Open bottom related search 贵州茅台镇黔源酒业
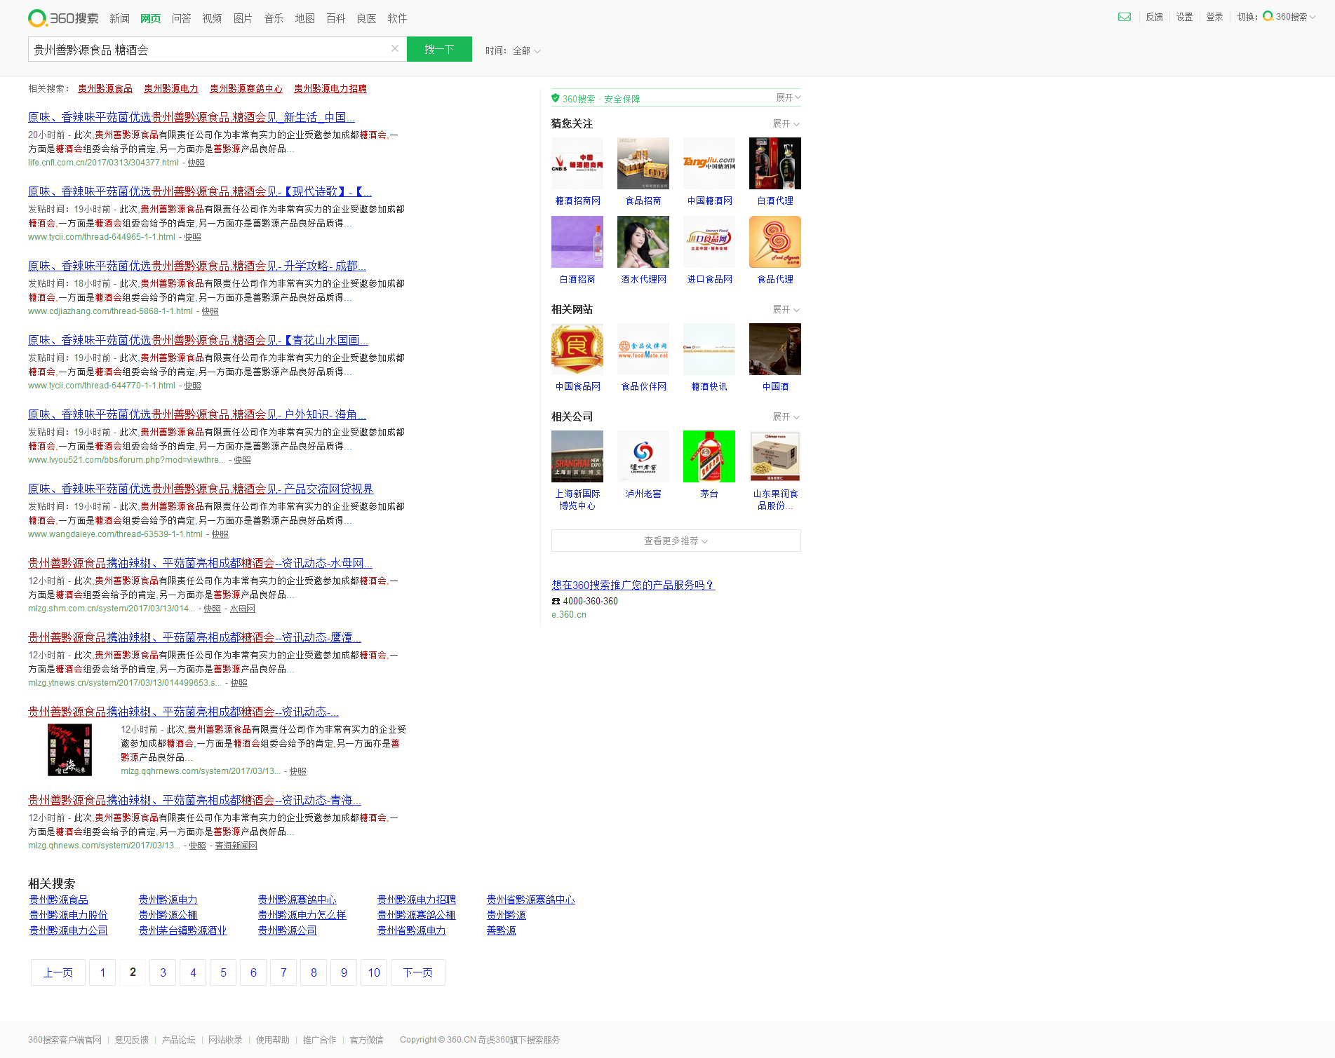This screenshot has height=1058, width=1335. click(x=182, y=930)
